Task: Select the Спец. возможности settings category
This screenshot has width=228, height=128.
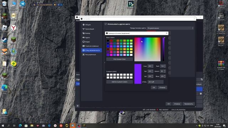Action: coord(92,50)
